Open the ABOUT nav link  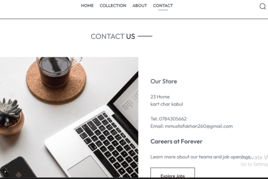(x=140, y=6)
